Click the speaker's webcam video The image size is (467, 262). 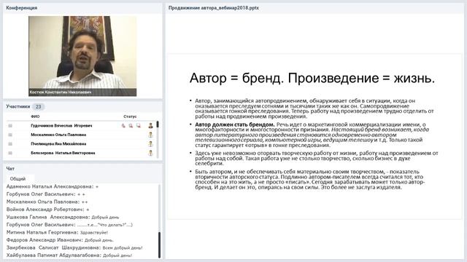coord(82,56)
